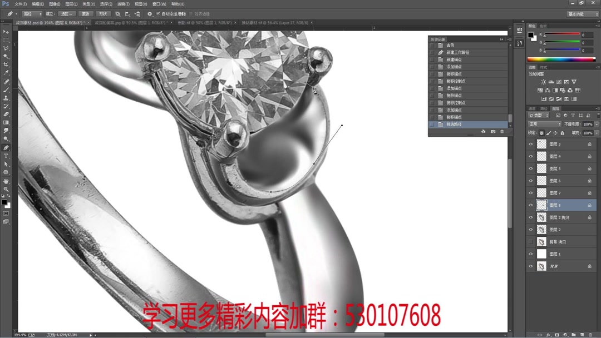Click the trash icon in the History panel

(x=502, y=131)
